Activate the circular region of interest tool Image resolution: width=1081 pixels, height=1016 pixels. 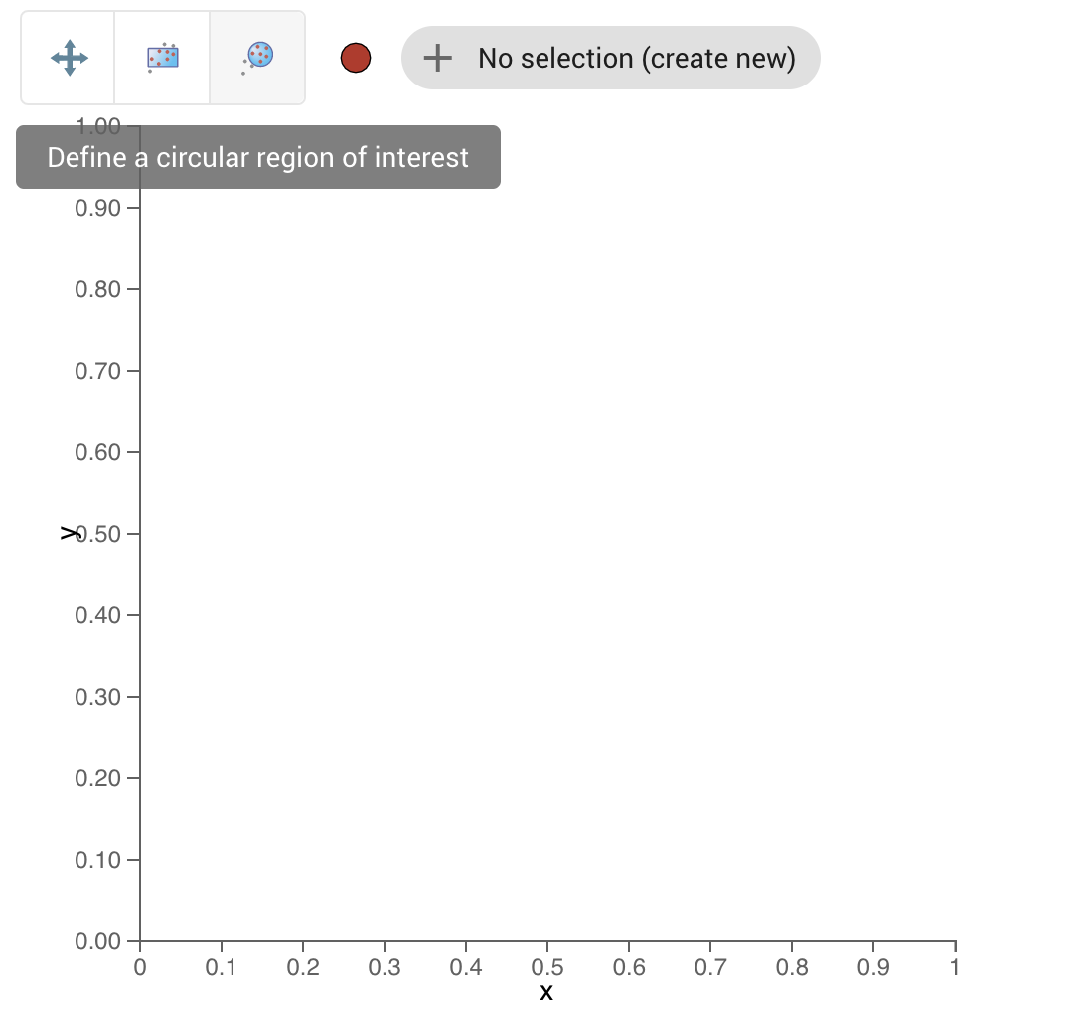click(x=256, y=57)
